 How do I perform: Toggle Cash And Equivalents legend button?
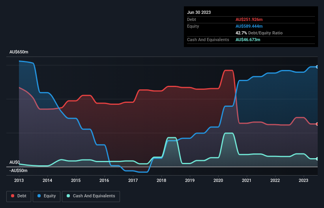click(x=91, y=196)
